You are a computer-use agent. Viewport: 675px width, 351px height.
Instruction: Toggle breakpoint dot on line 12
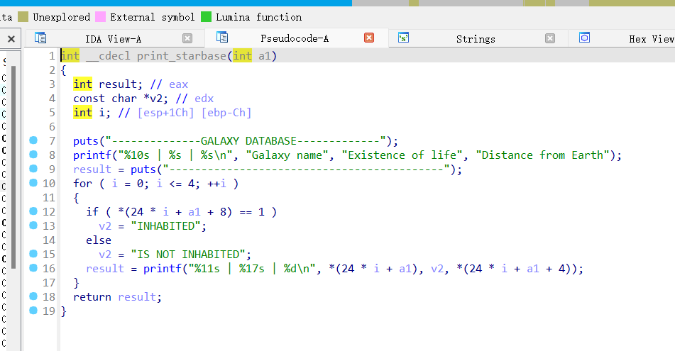tap(33, 211)
